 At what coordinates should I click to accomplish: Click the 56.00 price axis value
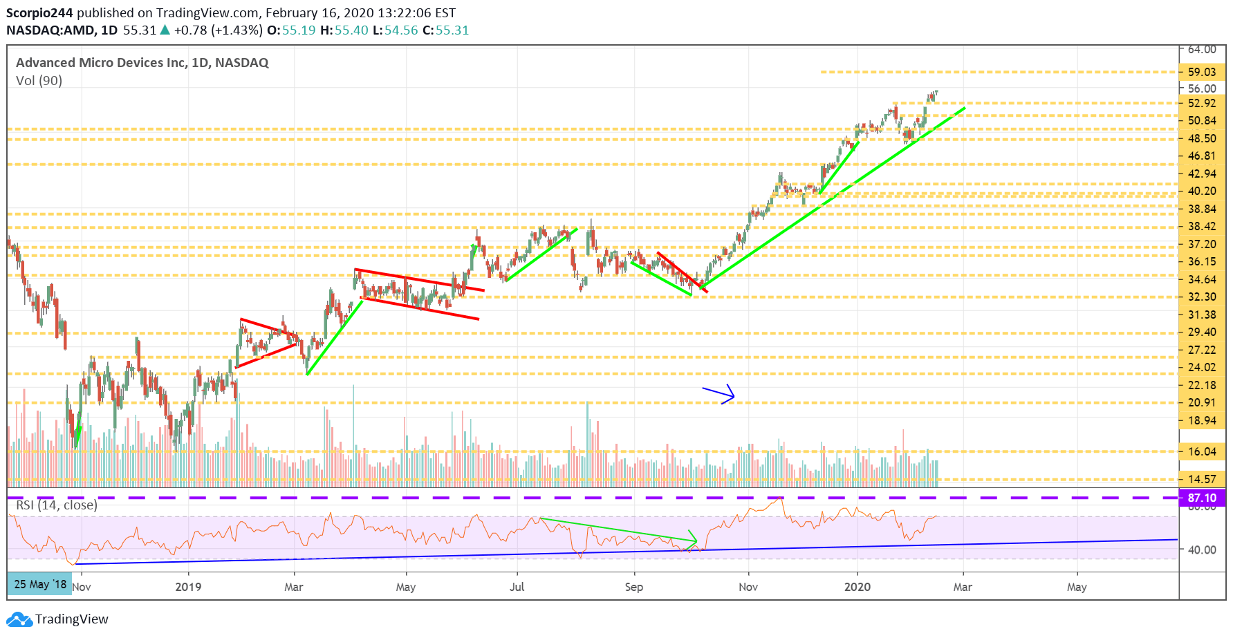click(1202, 88)
